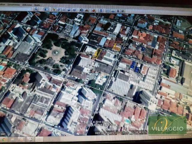The image size is (192, 144).
Task: Click the museum landmark icon on map
Action: pyautogui.click(x=154, y=77)
